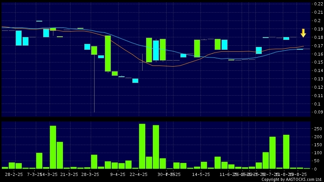This screenshot has height=182, width=324.
Task: Click the green candle above the 14-5-25 label
Action: click(197, 48)
